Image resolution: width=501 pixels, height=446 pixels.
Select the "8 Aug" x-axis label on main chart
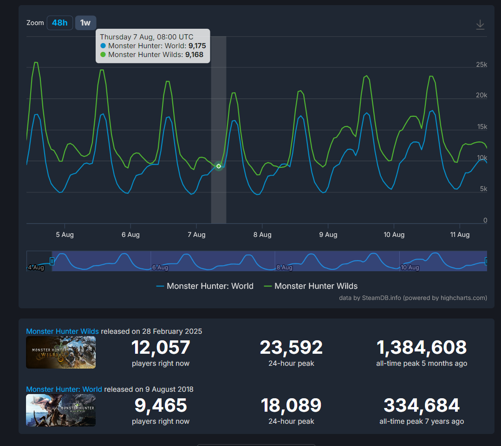tap(262, 235)
